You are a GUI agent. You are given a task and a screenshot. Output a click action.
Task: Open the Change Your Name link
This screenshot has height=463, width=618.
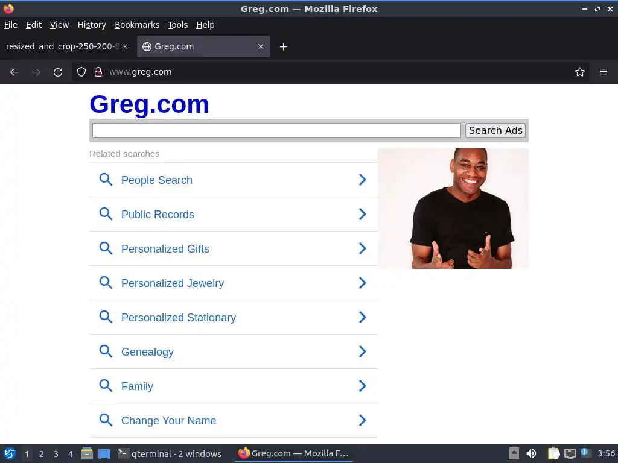[169, 420]
